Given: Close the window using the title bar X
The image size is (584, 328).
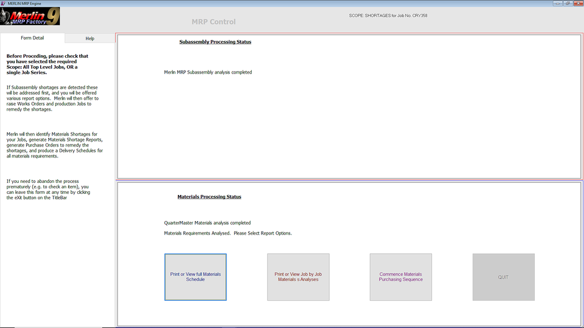Looking at the screenshot, I should (577, 3).
